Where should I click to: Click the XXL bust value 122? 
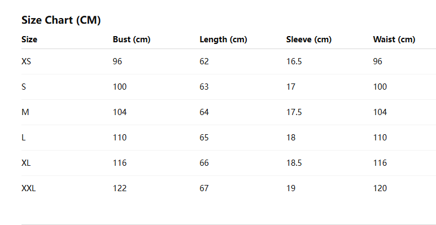point(120,188)
